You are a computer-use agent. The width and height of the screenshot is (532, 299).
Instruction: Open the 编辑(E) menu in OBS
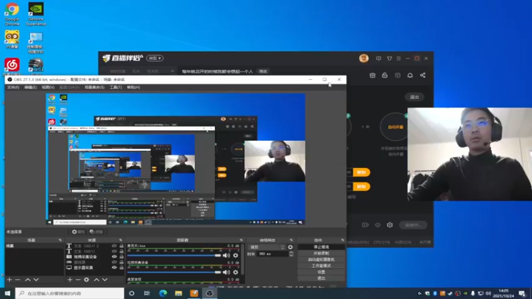pos(30,87)
